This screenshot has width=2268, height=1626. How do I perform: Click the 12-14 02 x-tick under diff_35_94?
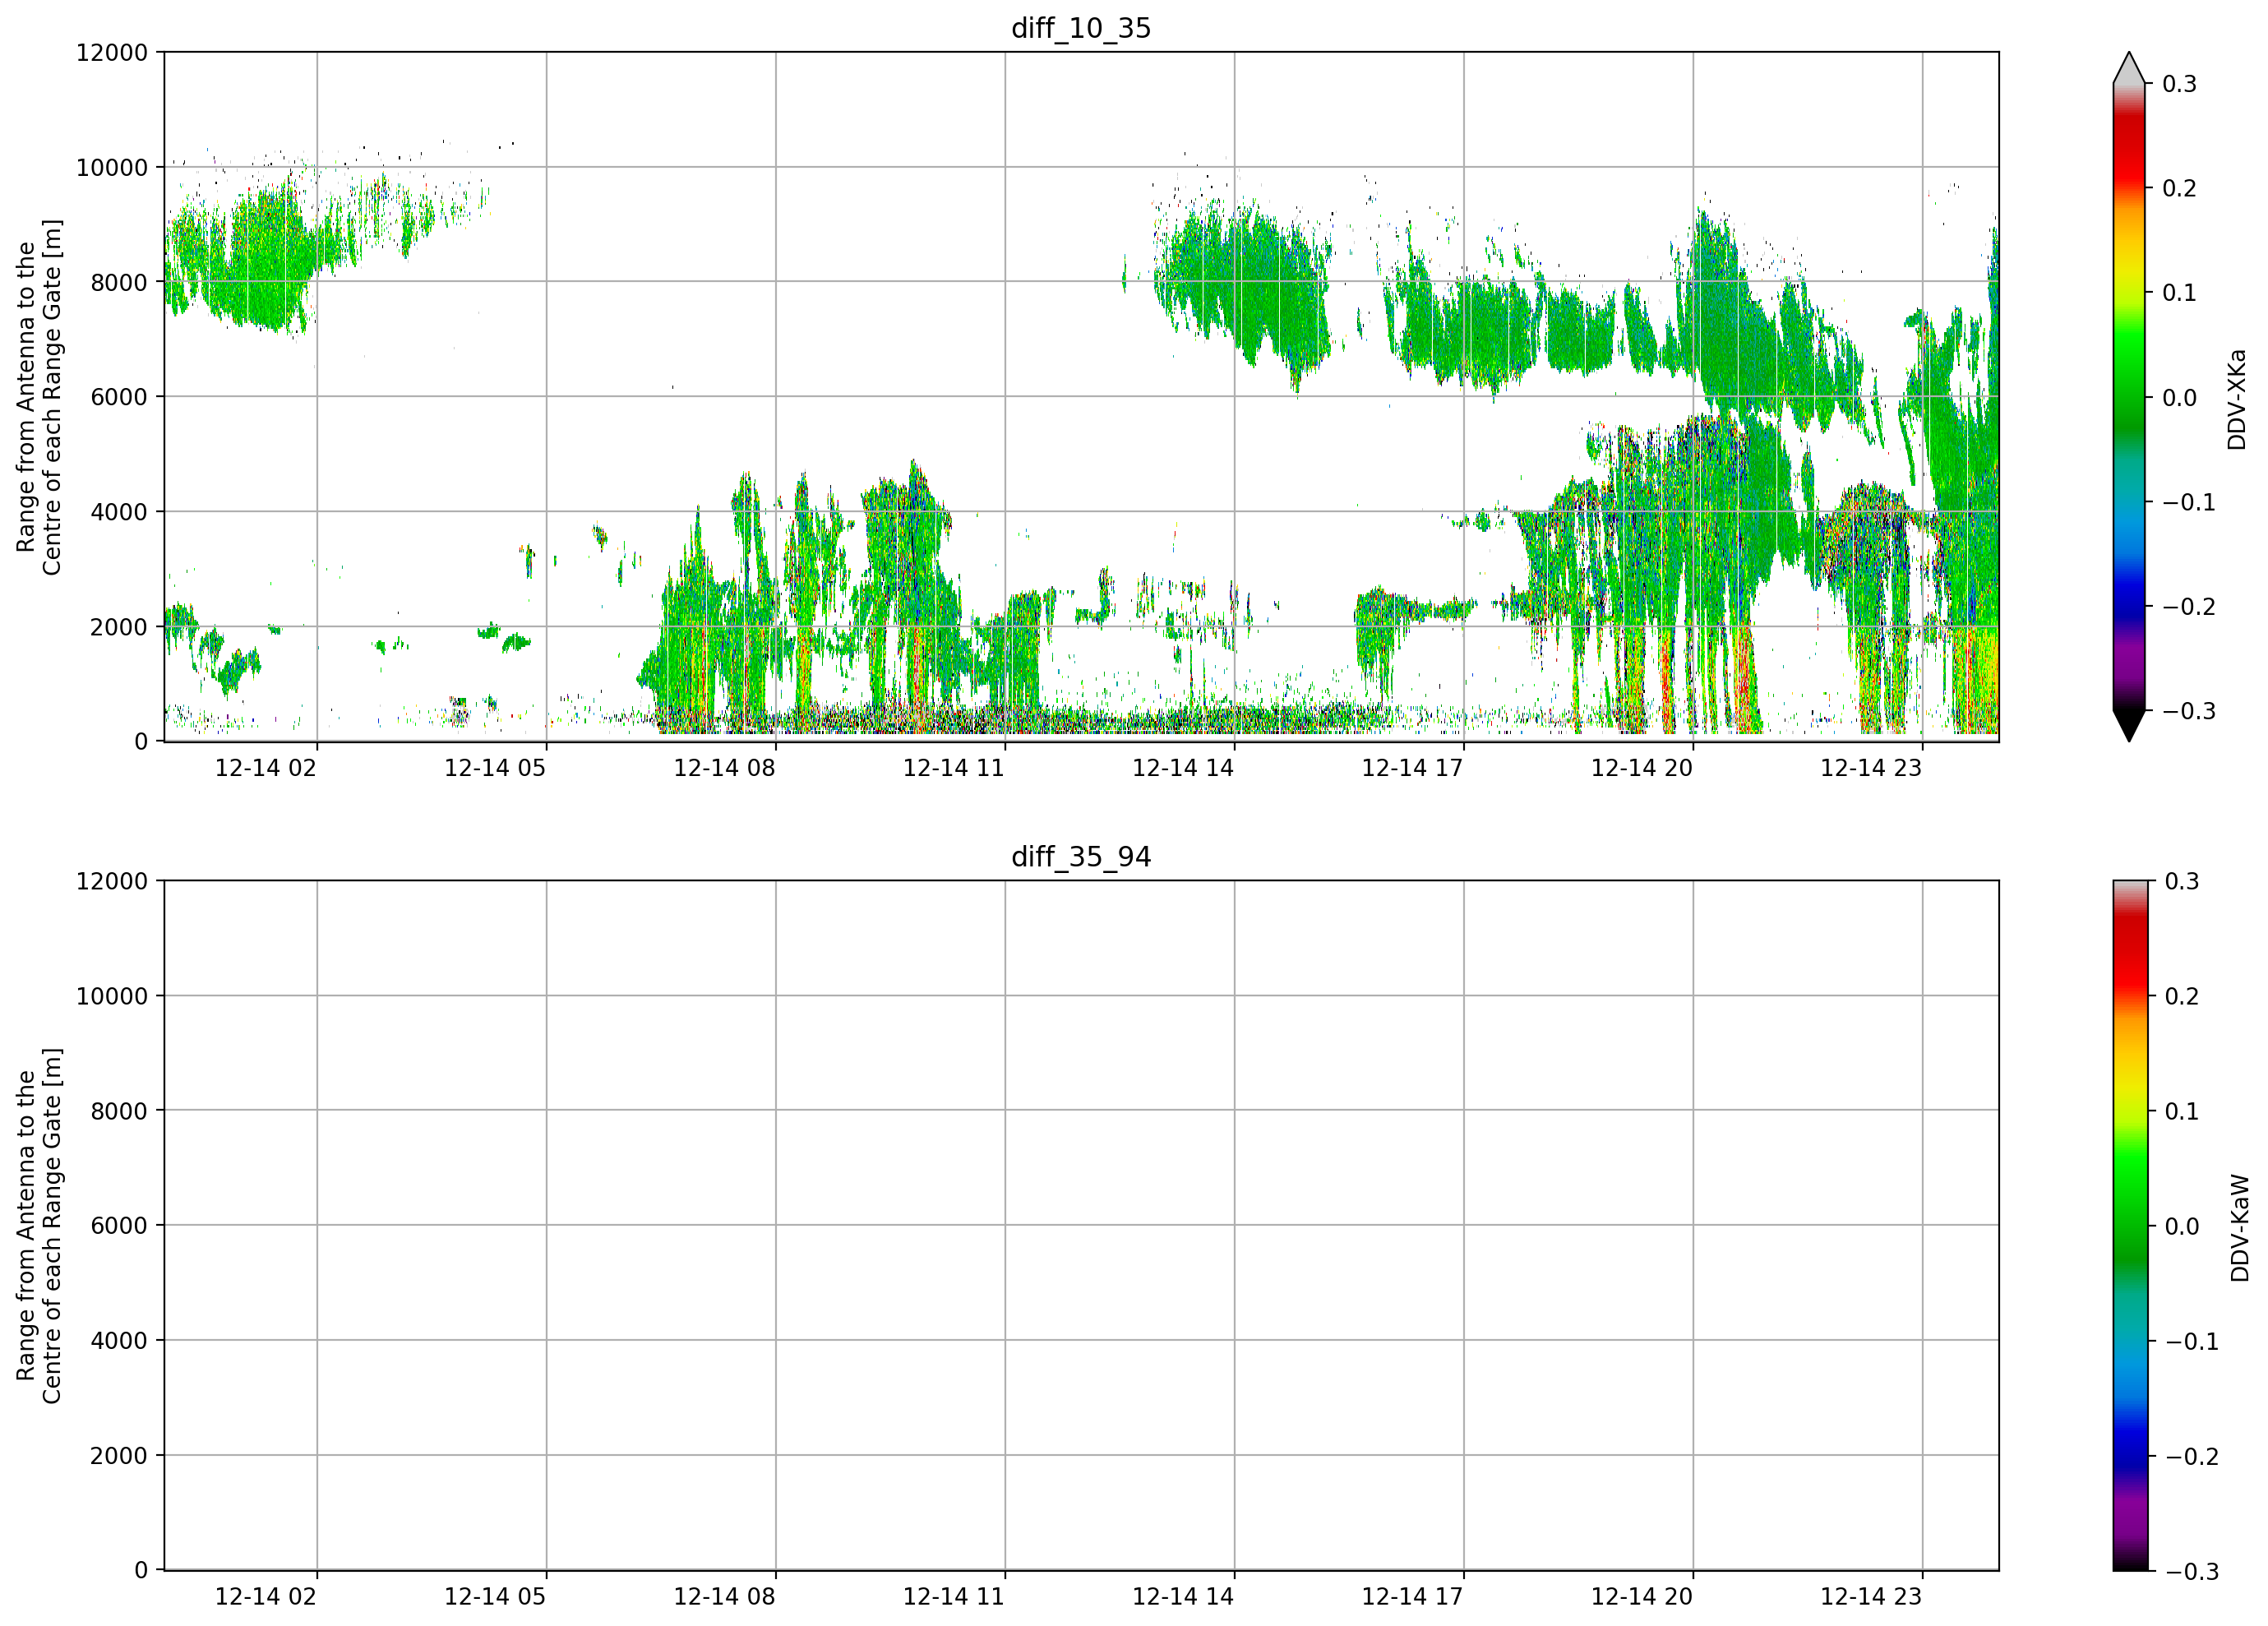tap(266, 1597)
